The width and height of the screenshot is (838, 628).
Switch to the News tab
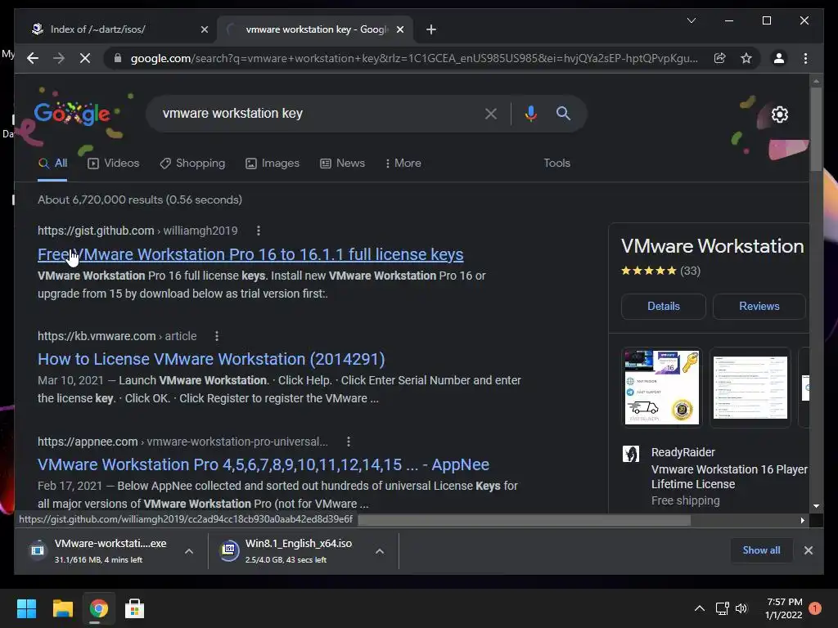pyautogui.click(x=343, y=164)
